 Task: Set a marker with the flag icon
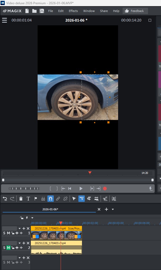tap(36, 199)
